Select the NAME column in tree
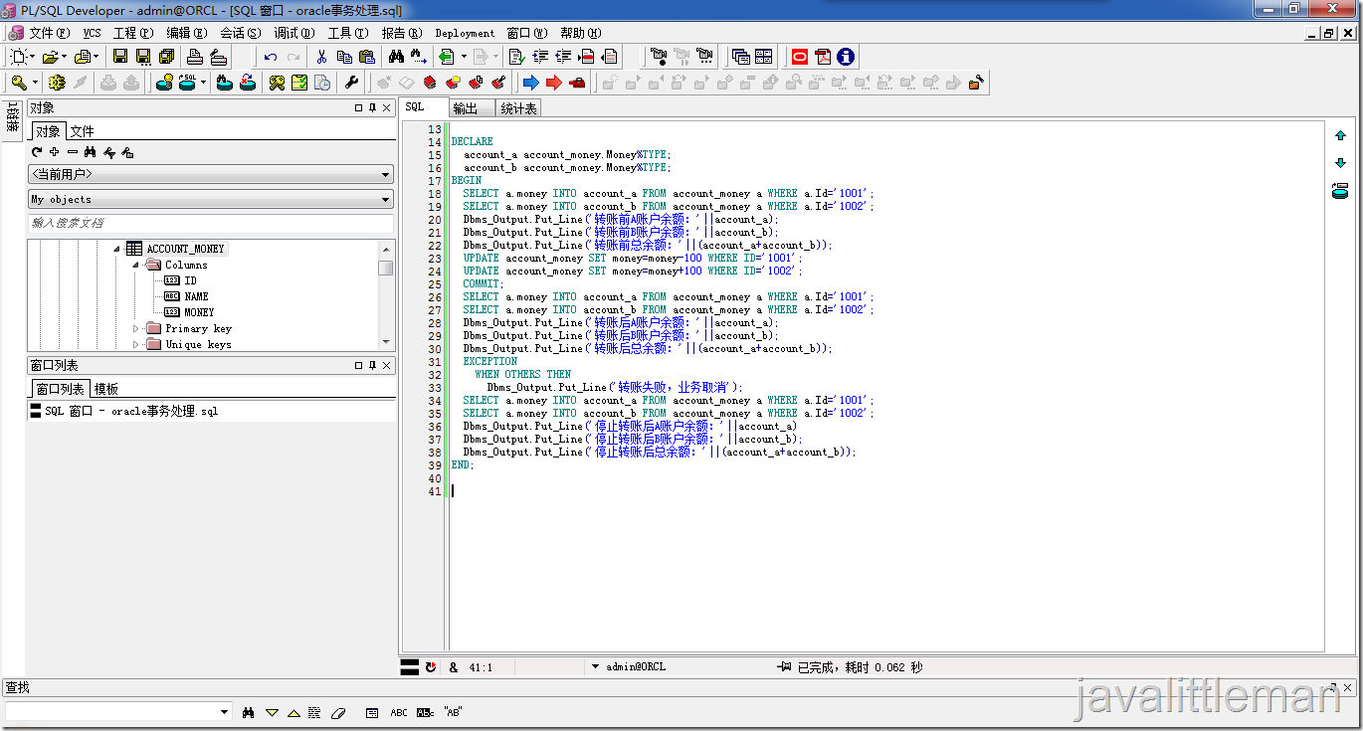Viewport: 1363px width, 731px height. pos(196,296)
